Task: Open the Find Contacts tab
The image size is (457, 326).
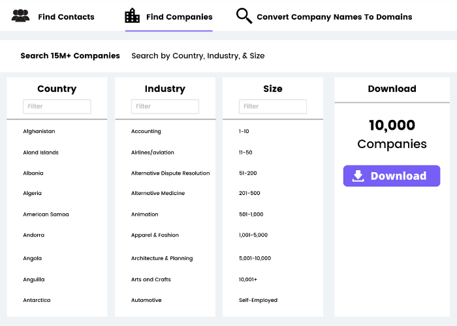Action: click(66, 17)
